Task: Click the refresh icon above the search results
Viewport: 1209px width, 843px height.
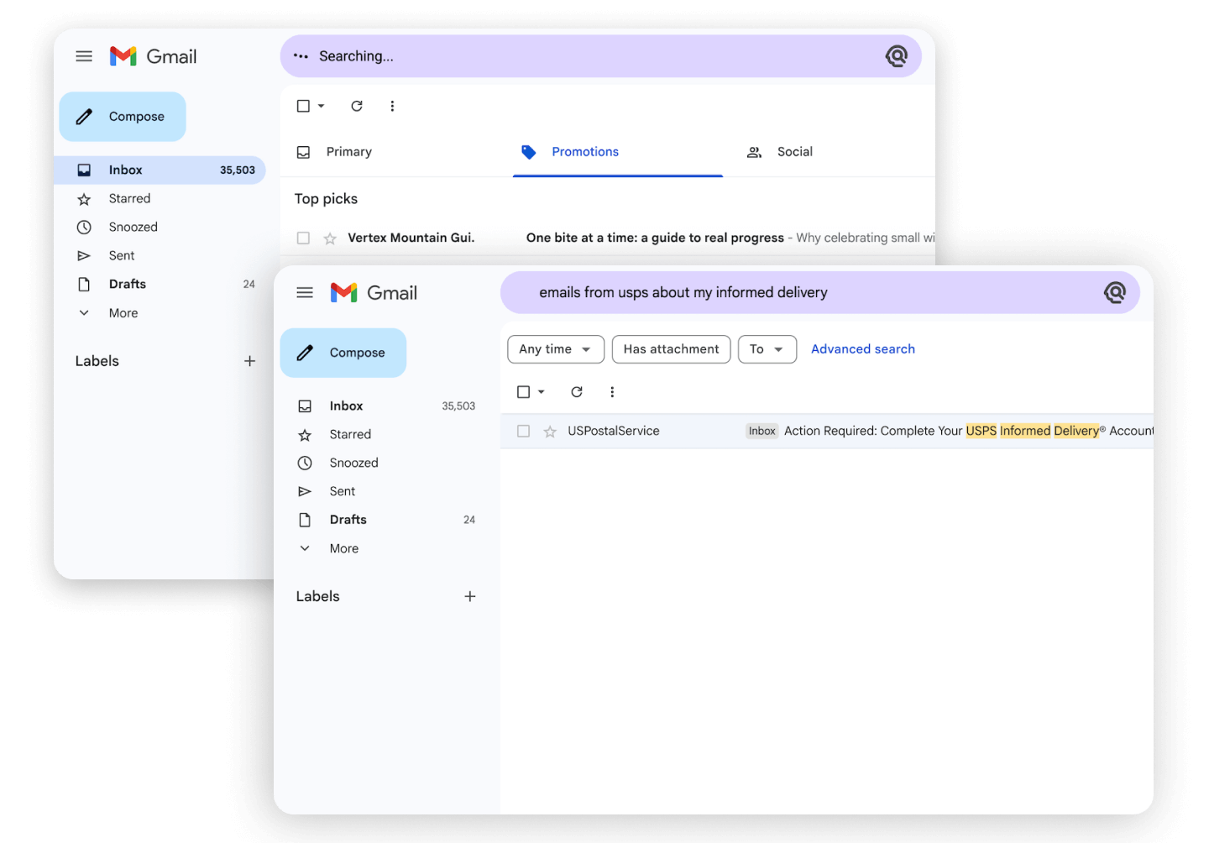Action: 577,392
